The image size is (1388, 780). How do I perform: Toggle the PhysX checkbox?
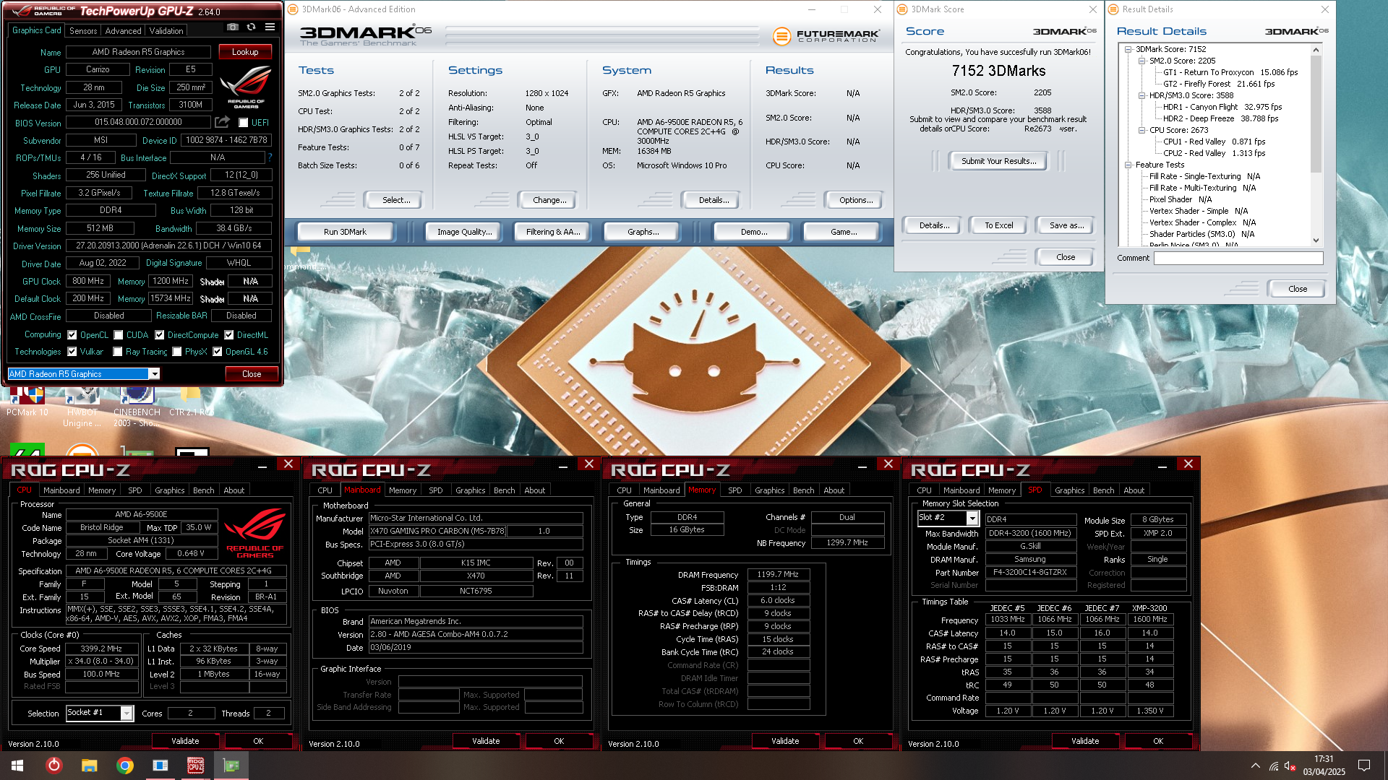(177, 352)
